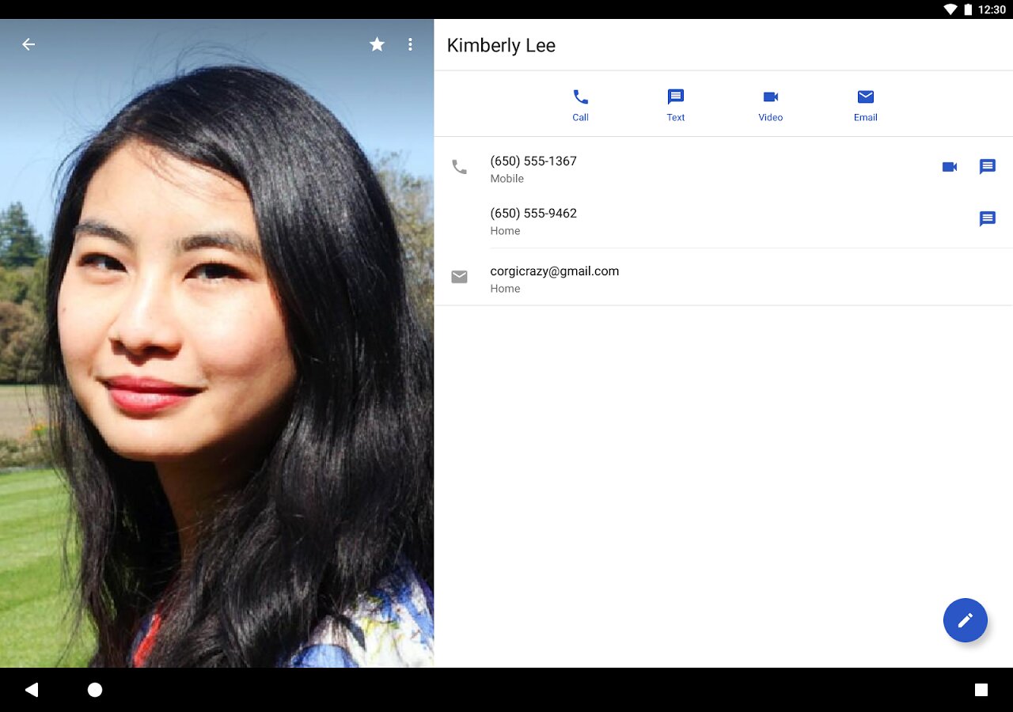This screenshot has width=1013, height=712.
Task: Toggle the favorite star for this contact
Action: [377, 44]
